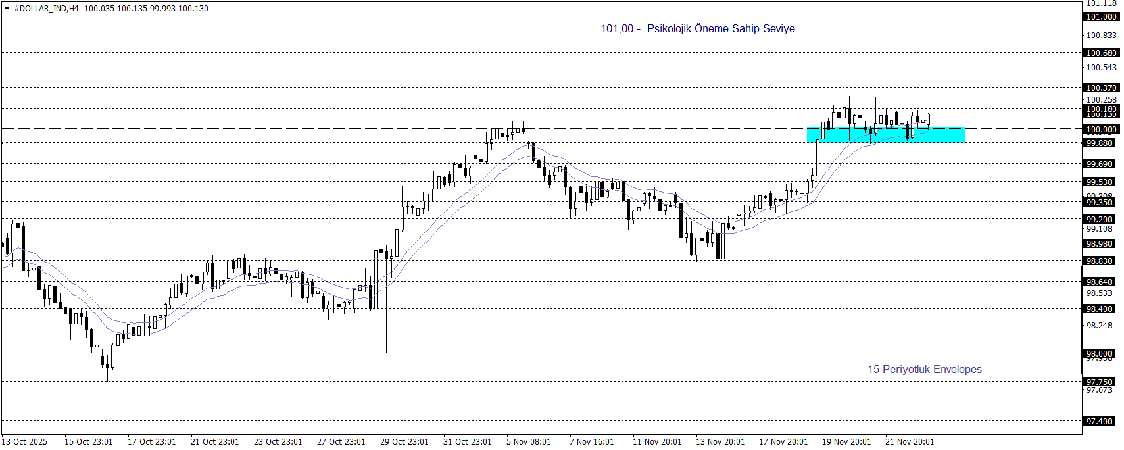Select the 100.370 price label on axis
This screenshot has width=1124, height=450.
click(1100, 88)
